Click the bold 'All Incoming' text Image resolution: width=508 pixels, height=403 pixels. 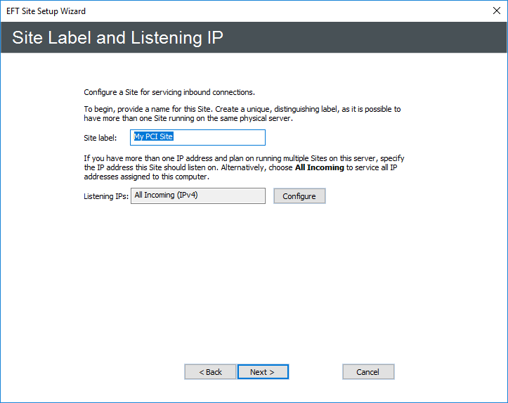click(x=320, y=168)
